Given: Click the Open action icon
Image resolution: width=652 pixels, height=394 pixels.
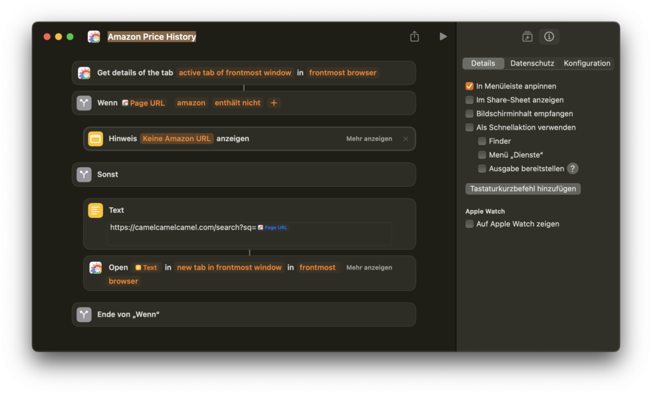Looking at the screenshot, I should point(96,268).
